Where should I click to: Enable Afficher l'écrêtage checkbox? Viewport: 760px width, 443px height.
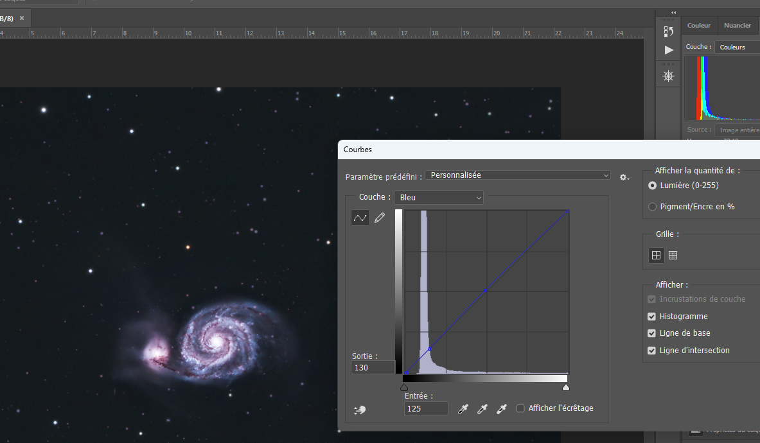[x=520, y=408]
